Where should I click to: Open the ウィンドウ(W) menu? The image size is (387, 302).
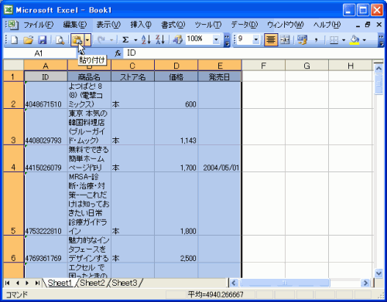click(286, 25)
